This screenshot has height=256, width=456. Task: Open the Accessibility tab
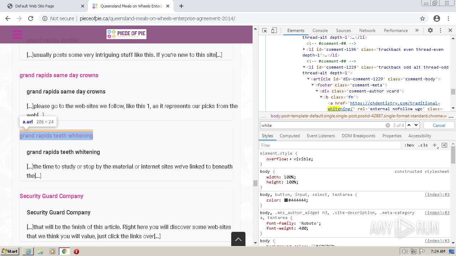(420, 136)
